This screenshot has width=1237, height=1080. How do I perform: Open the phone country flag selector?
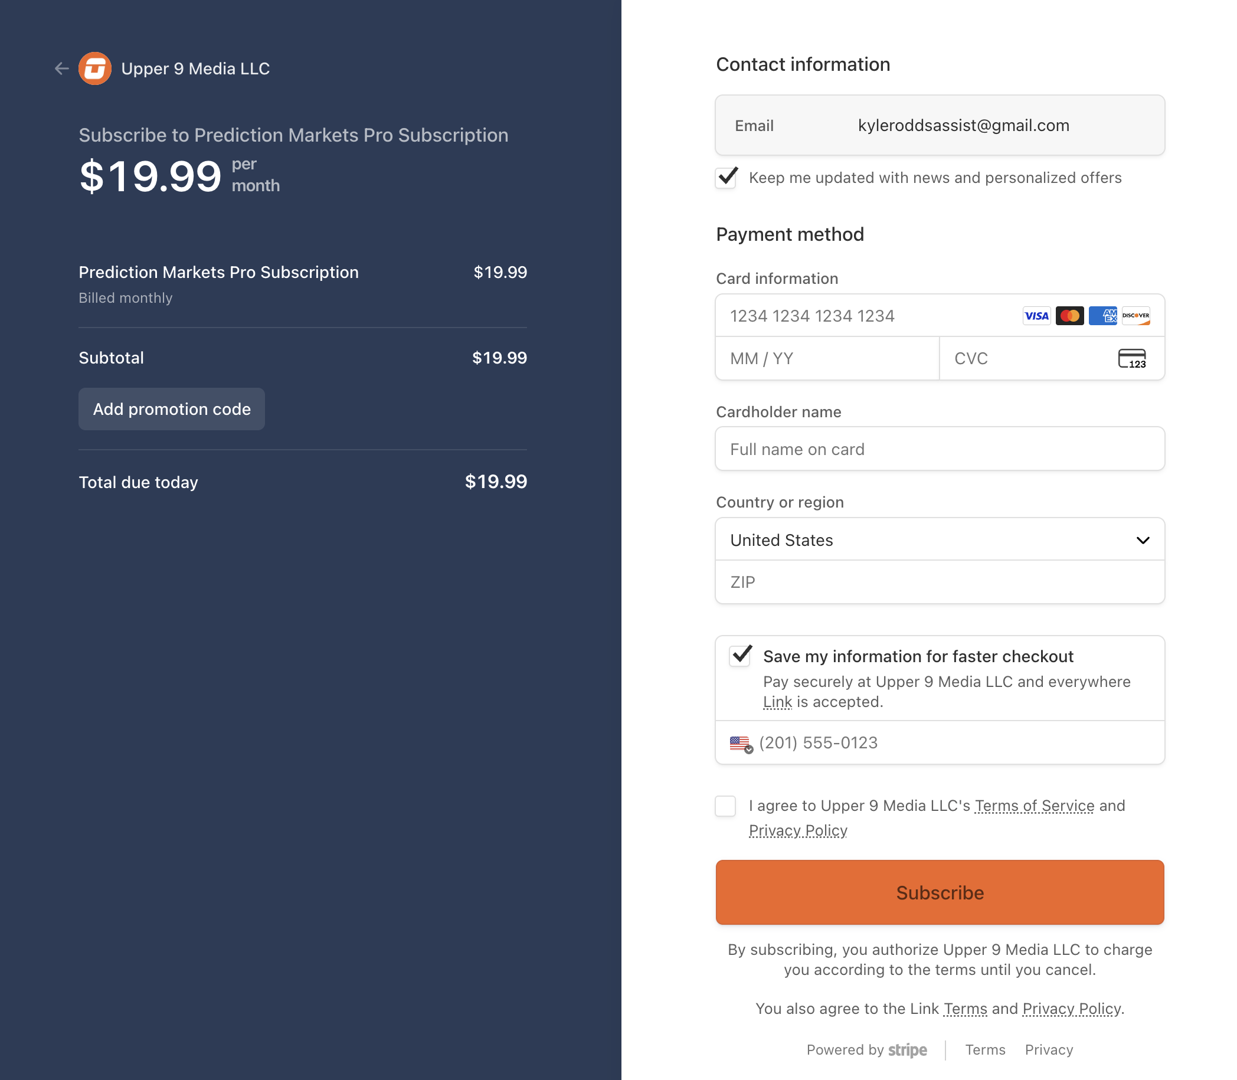pyautogui.click(x=739, y=743)
